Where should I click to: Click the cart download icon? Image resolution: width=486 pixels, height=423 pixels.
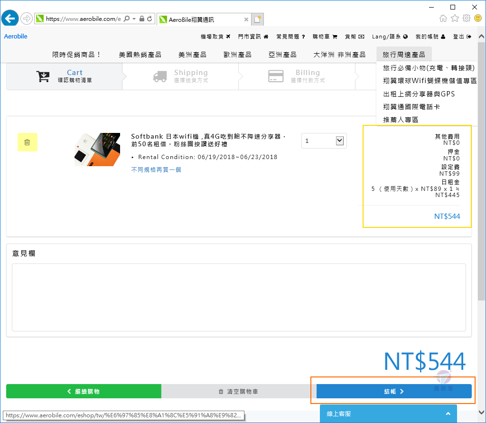(43, 76)
